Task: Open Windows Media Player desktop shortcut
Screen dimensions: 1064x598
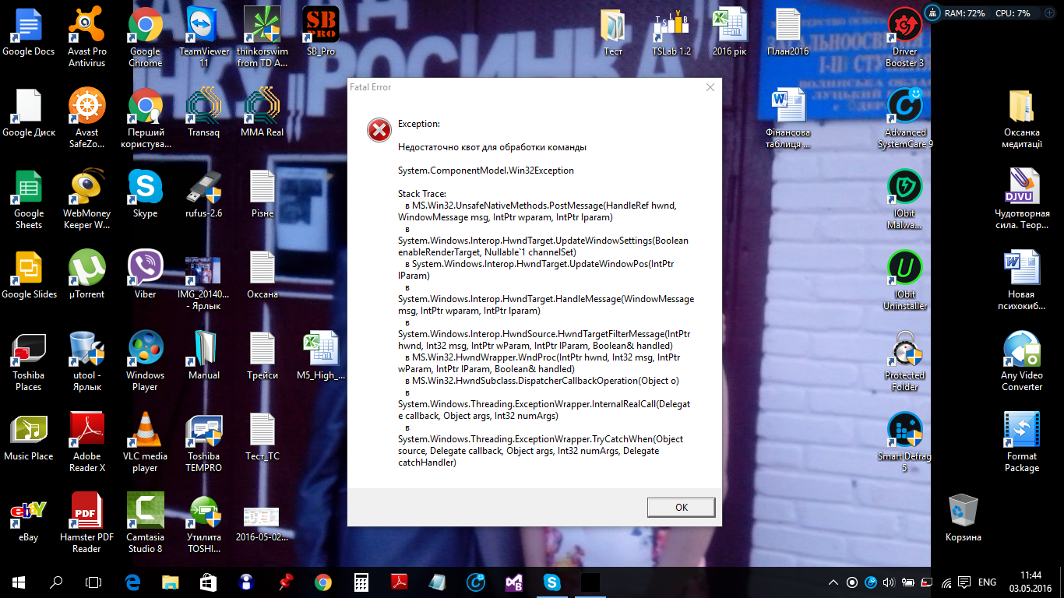Action: click(x=145, y=361)
